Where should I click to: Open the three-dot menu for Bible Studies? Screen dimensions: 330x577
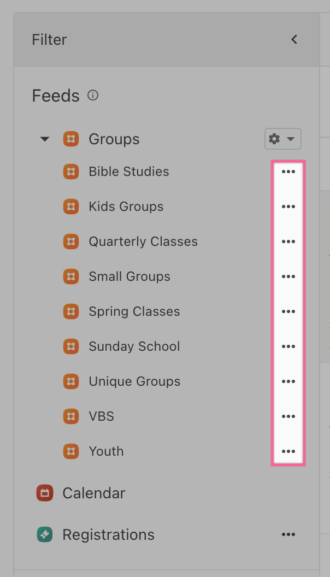(x=288, y=172)
